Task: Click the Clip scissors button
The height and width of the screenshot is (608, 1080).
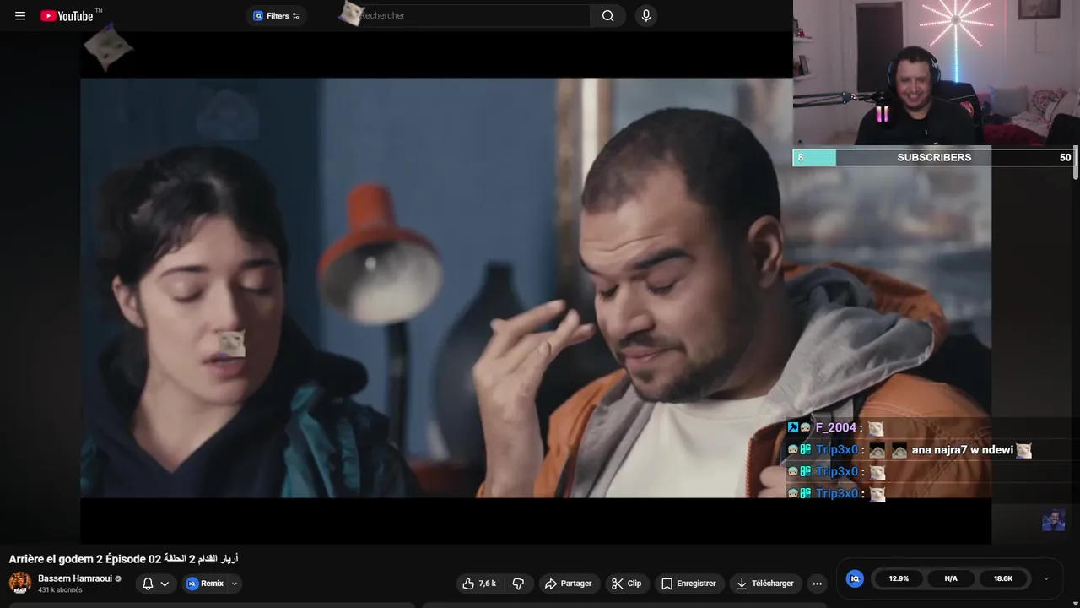Action: click(x=627, y=584)
